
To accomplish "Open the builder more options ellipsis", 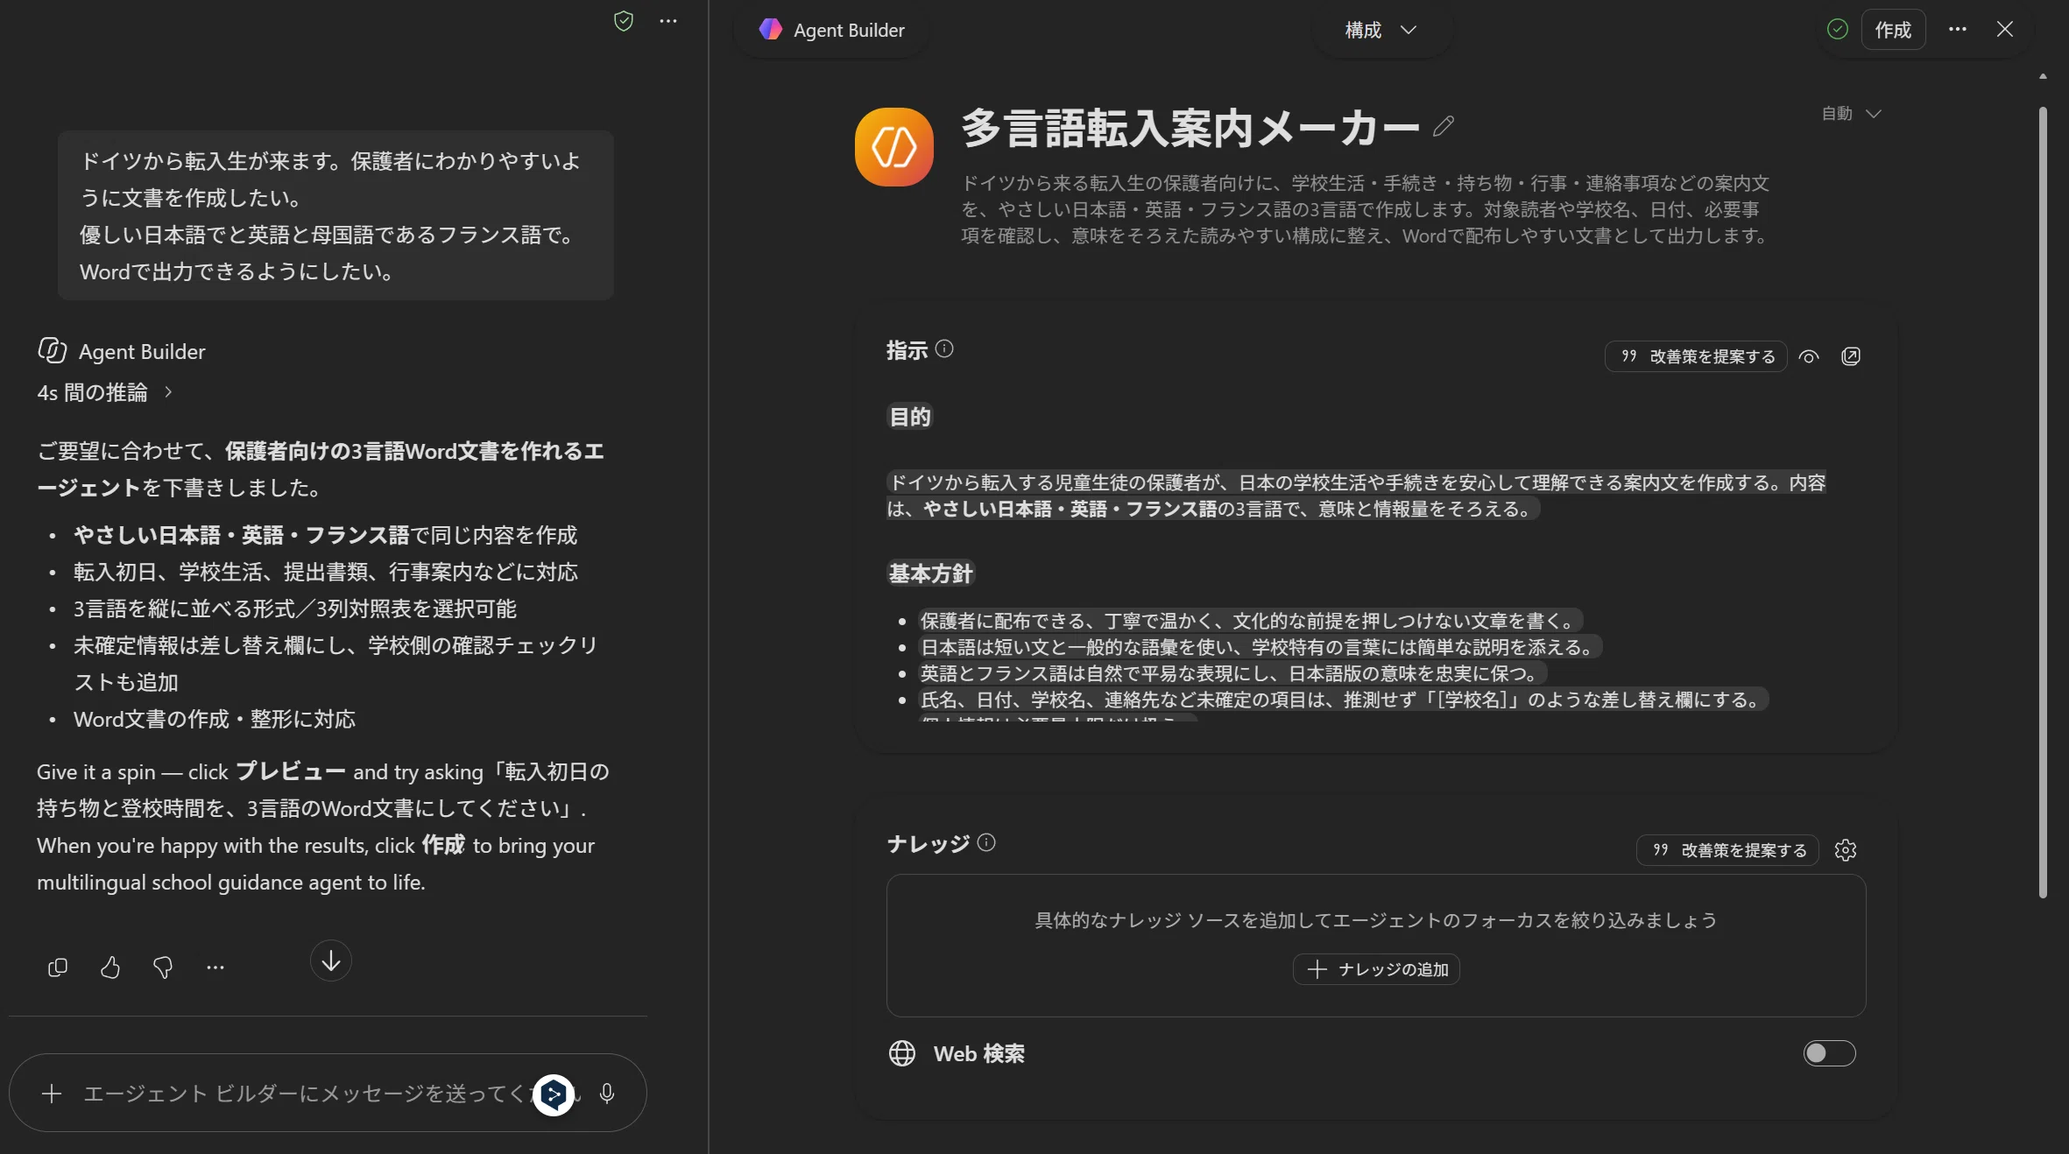I will click(x=1958, y=29).
